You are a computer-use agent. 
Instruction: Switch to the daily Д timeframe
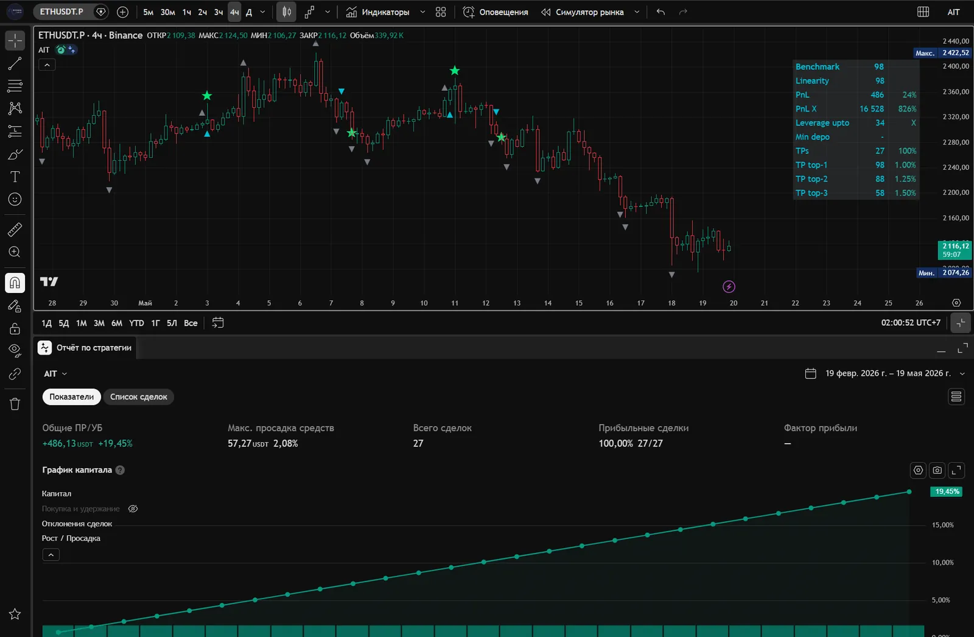[249, 12]
